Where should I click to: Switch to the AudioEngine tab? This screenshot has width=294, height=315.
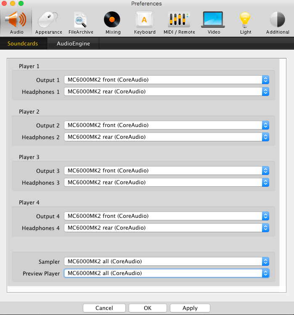pyautogui.click(x=73, y=44)
